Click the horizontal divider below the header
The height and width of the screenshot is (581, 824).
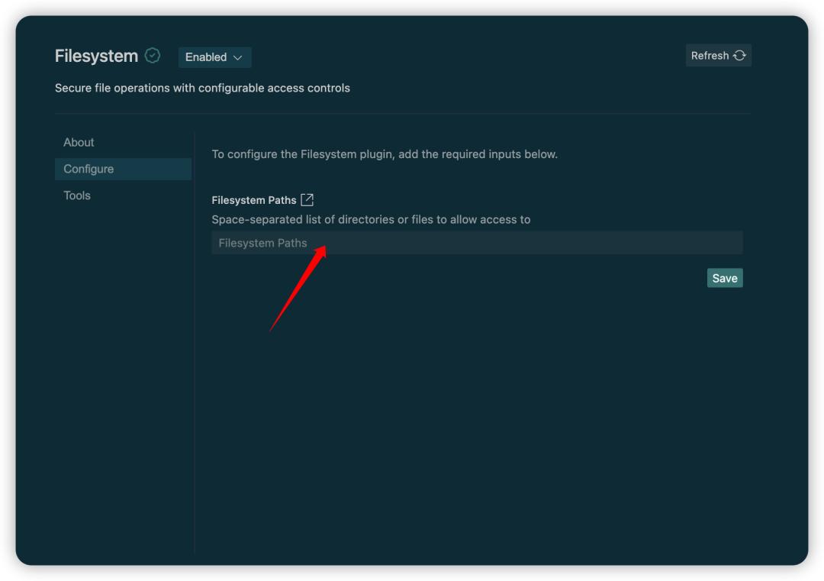tap(403, 114)
